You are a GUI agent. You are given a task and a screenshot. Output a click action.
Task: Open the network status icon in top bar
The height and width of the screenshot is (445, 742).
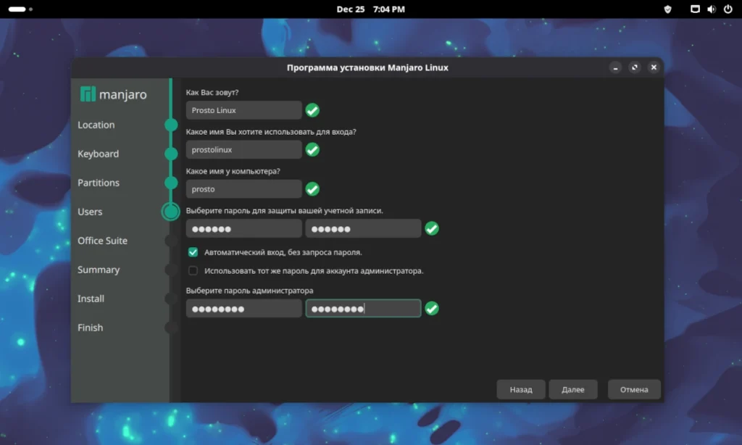click(695, 9)
